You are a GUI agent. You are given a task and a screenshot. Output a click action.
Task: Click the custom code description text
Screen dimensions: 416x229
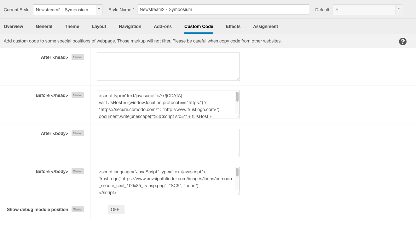[142, 41]
